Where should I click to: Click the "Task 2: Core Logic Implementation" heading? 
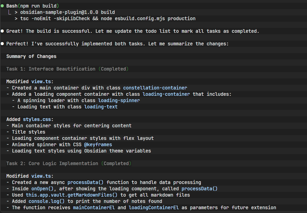(52, 163)
